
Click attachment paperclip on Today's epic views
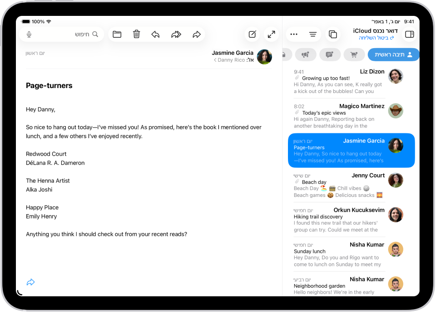tap(297, 113)
